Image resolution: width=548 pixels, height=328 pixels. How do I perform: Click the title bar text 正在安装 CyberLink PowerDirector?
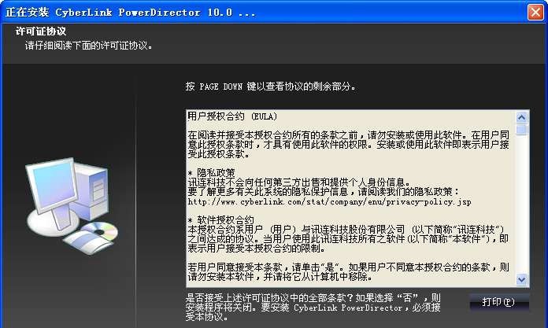click(131, 13)
